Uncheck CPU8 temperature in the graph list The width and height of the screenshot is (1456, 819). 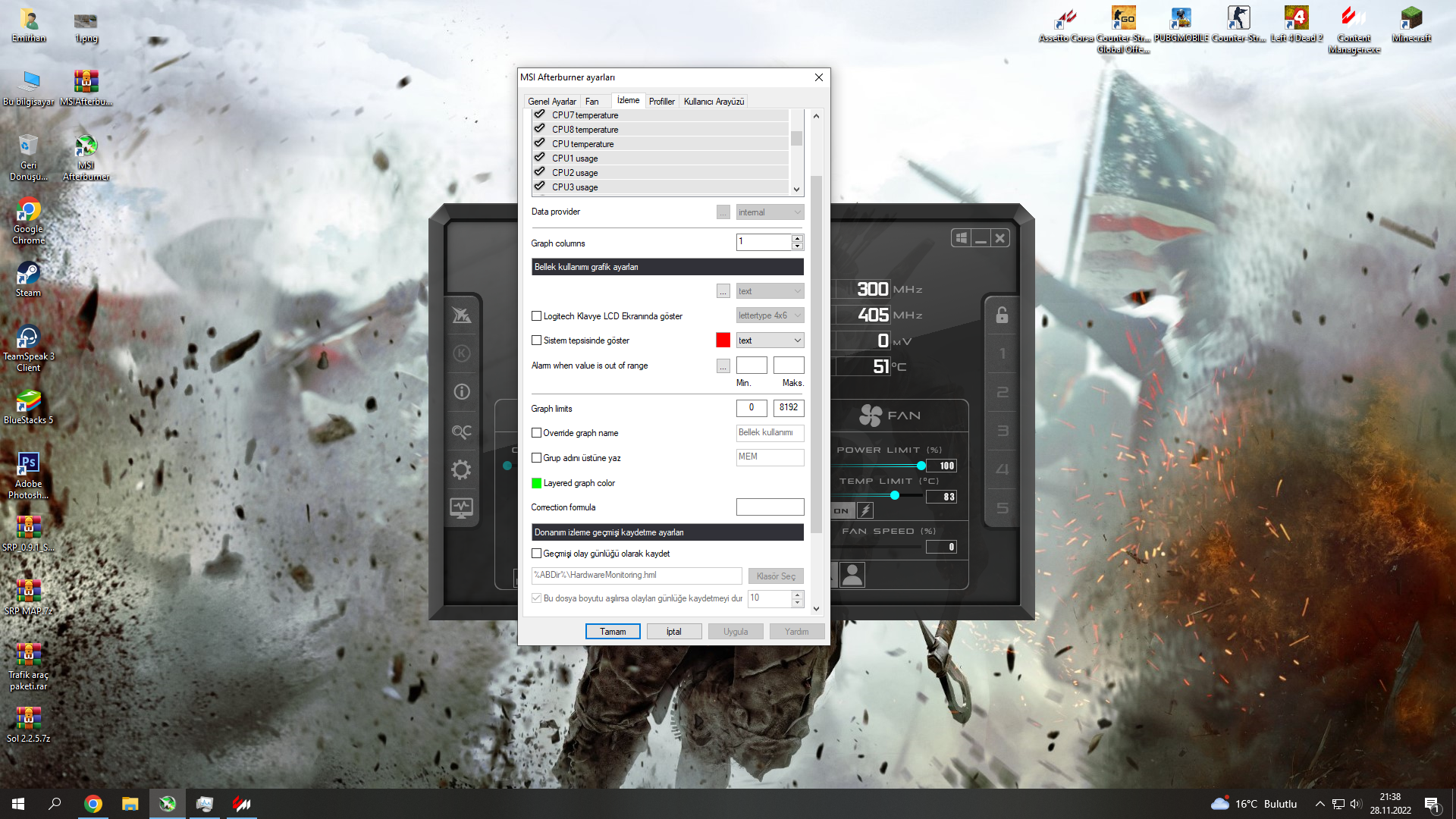(x=540, y=129)
